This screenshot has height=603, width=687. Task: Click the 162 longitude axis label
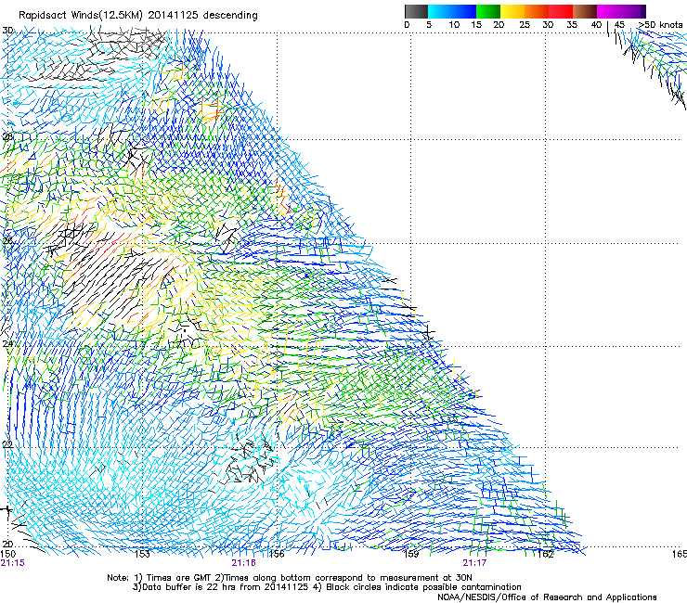click(x=545, y=554)
